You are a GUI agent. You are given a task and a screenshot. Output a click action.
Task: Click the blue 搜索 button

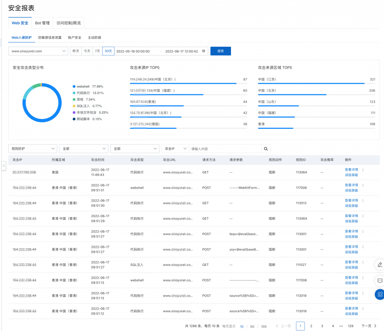click(x=220, y=51)
